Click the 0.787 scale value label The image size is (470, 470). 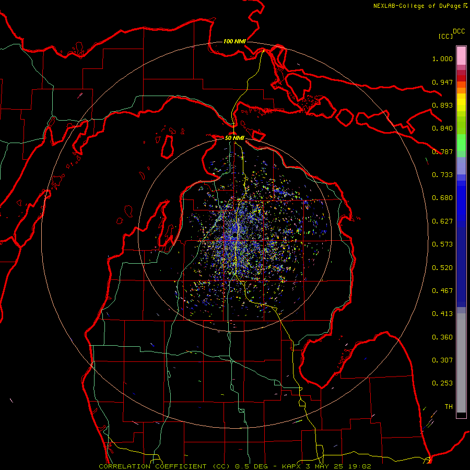point(442,151)
